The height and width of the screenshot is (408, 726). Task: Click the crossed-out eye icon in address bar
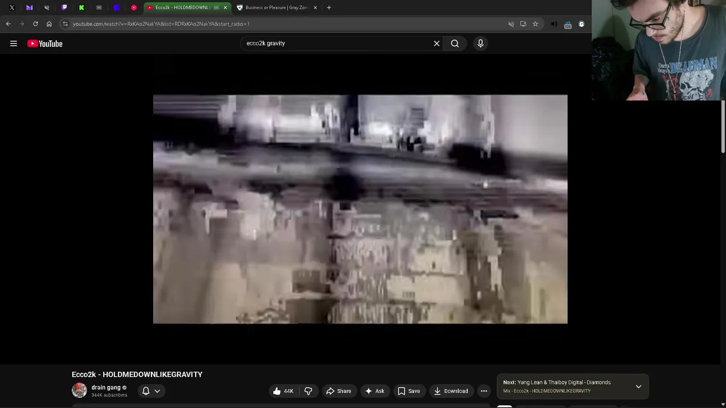click(511, 24)
